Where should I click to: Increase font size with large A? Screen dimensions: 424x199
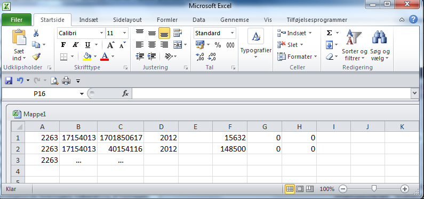(110, 45)
